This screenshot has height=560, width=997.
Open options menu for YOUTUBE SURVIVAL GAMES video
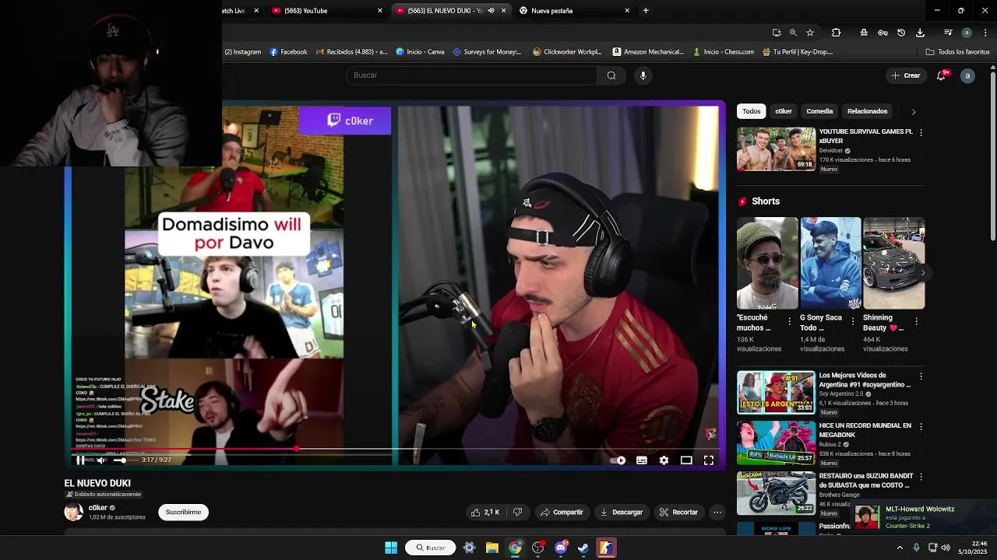pyautogui.click(x=921, y=133)
